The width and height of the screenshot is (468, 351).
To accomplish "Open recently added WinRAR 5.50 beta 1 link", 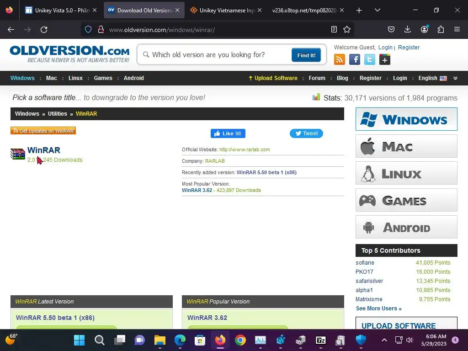I will coord(266,172).
